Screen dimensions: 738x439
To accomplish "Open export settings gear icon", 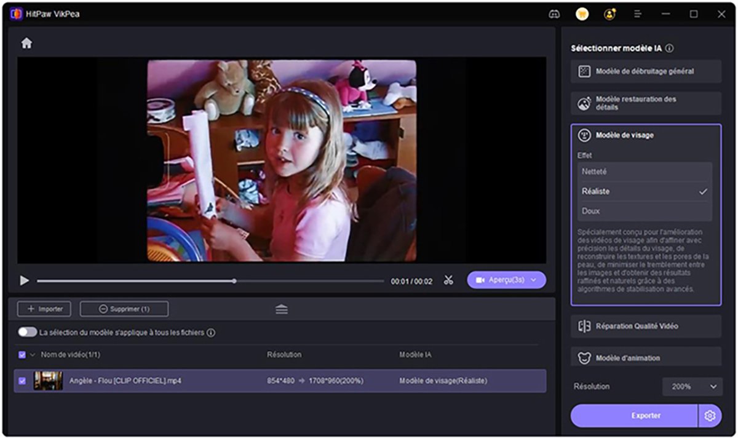I will click(710, 416).
